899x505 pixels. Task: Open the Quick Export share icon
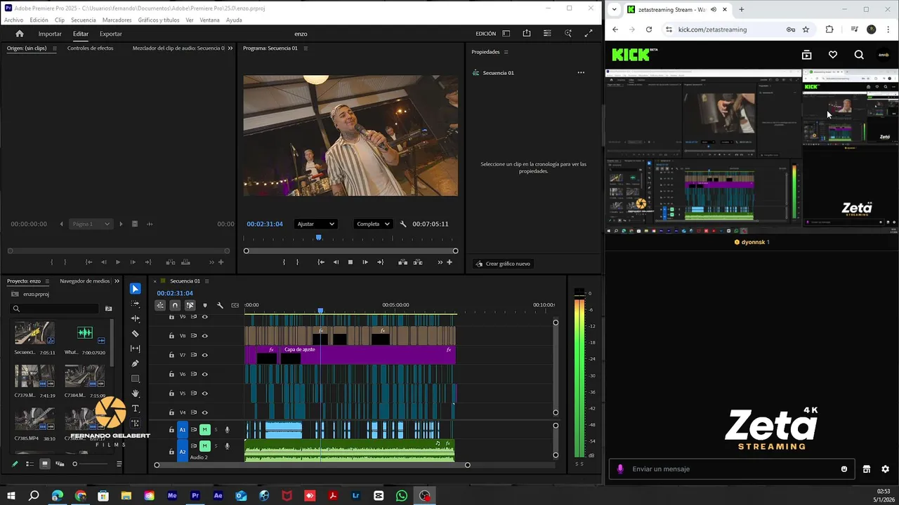tap(527, 34)
